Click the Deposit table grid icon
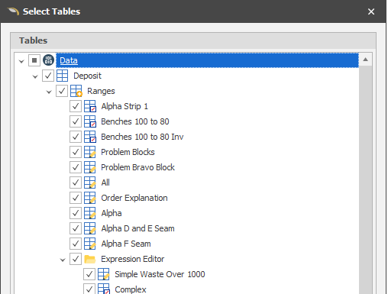This screenshot has height=294, width=388. [x=62, y=76]
